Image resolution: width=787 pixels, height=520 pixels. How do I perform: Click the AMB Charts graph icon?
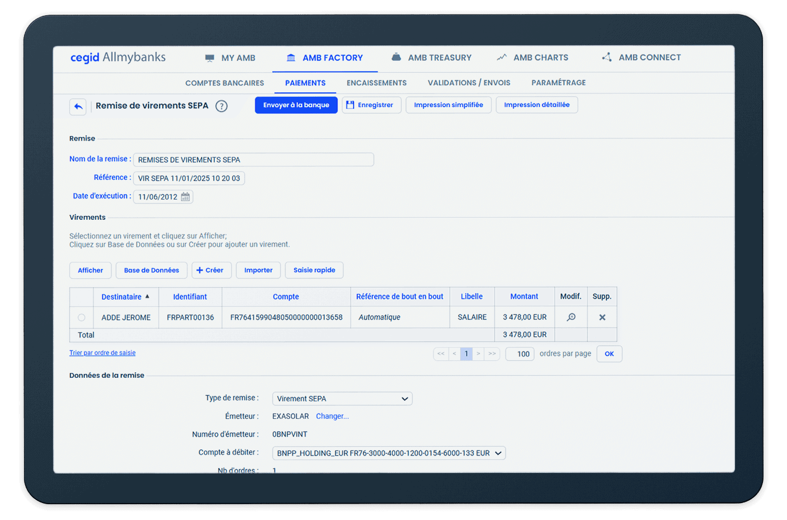[502, 57]
